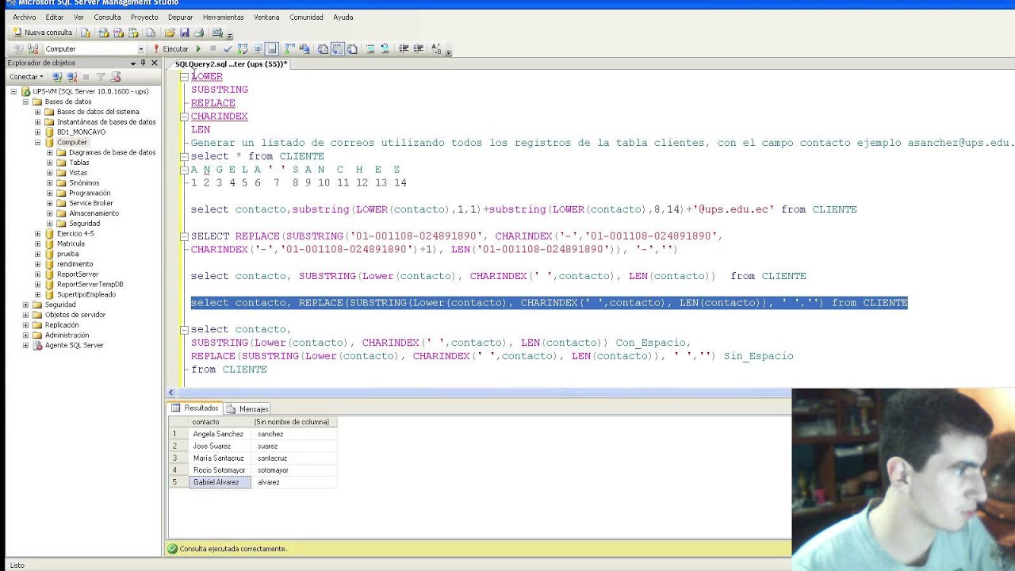Image resolution: width=1015 pixels, height=571 pixels.
Task: Expand the Tablas folder
Action: (x=49, y=163)
